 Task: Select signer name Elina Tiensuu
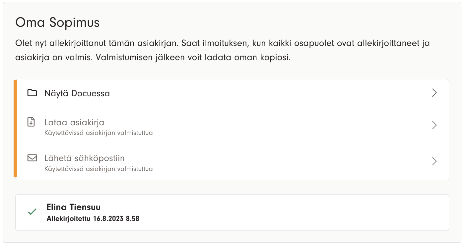(74, 207)
